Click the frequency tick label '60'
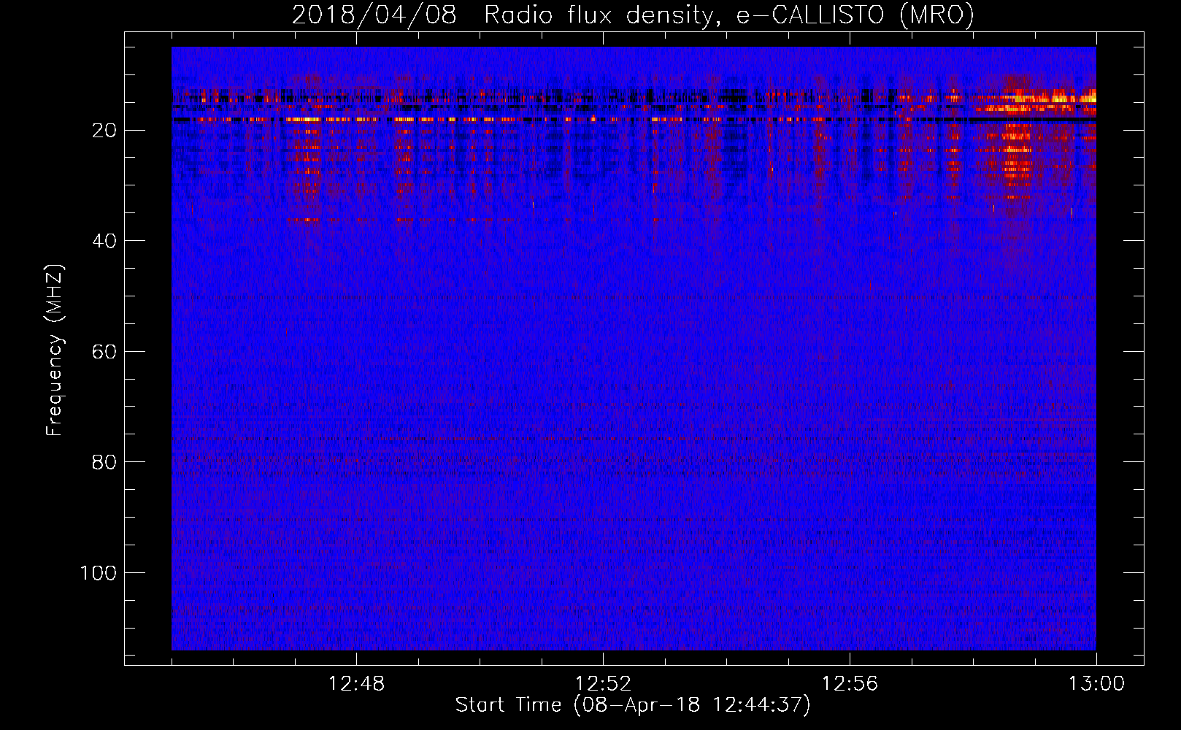Image resolution: width=1181 pixels, height=730 pixels. pos(104,352)
